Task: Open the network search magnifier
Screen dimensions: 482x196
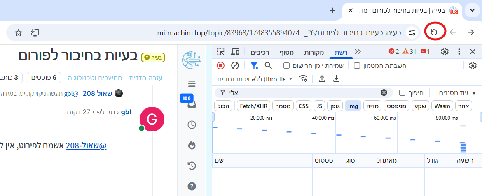Action: pyautogui.click(x=268, y=66)
